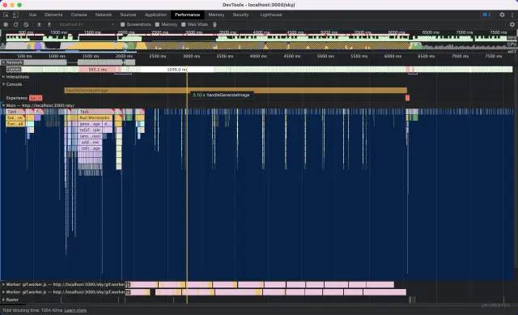Click the load profile upload icon
Image resolution: width=518 pixels, height=315 pixels.
[39, 24]
